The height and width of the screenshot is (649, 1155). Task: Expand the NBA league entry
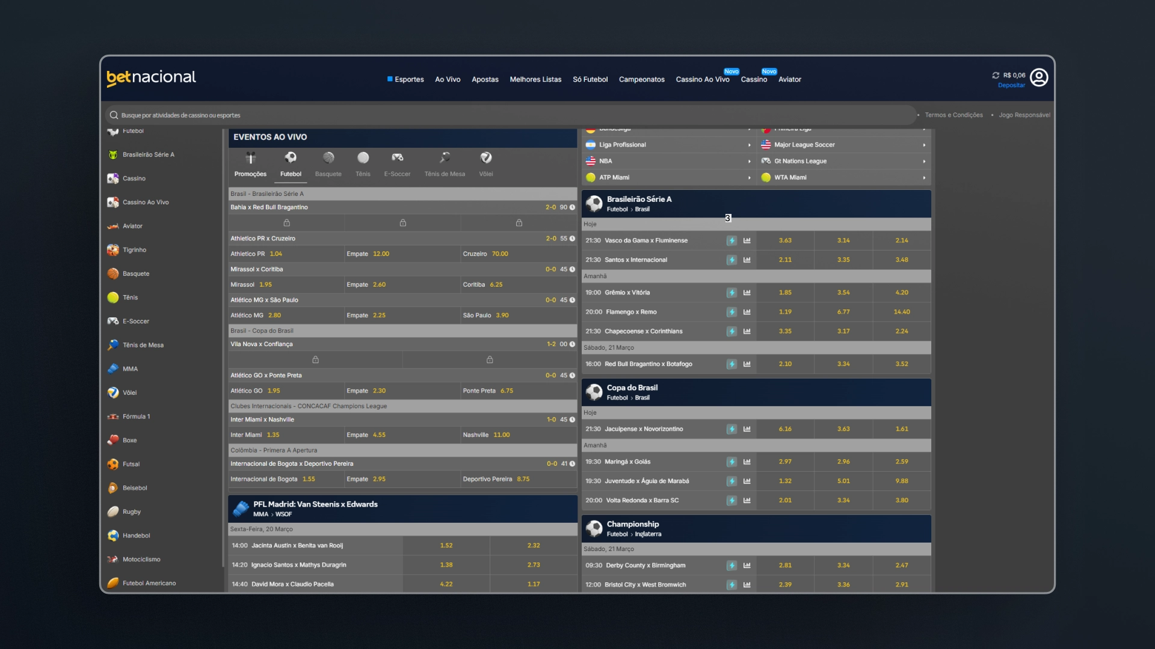tap(668, 161)
